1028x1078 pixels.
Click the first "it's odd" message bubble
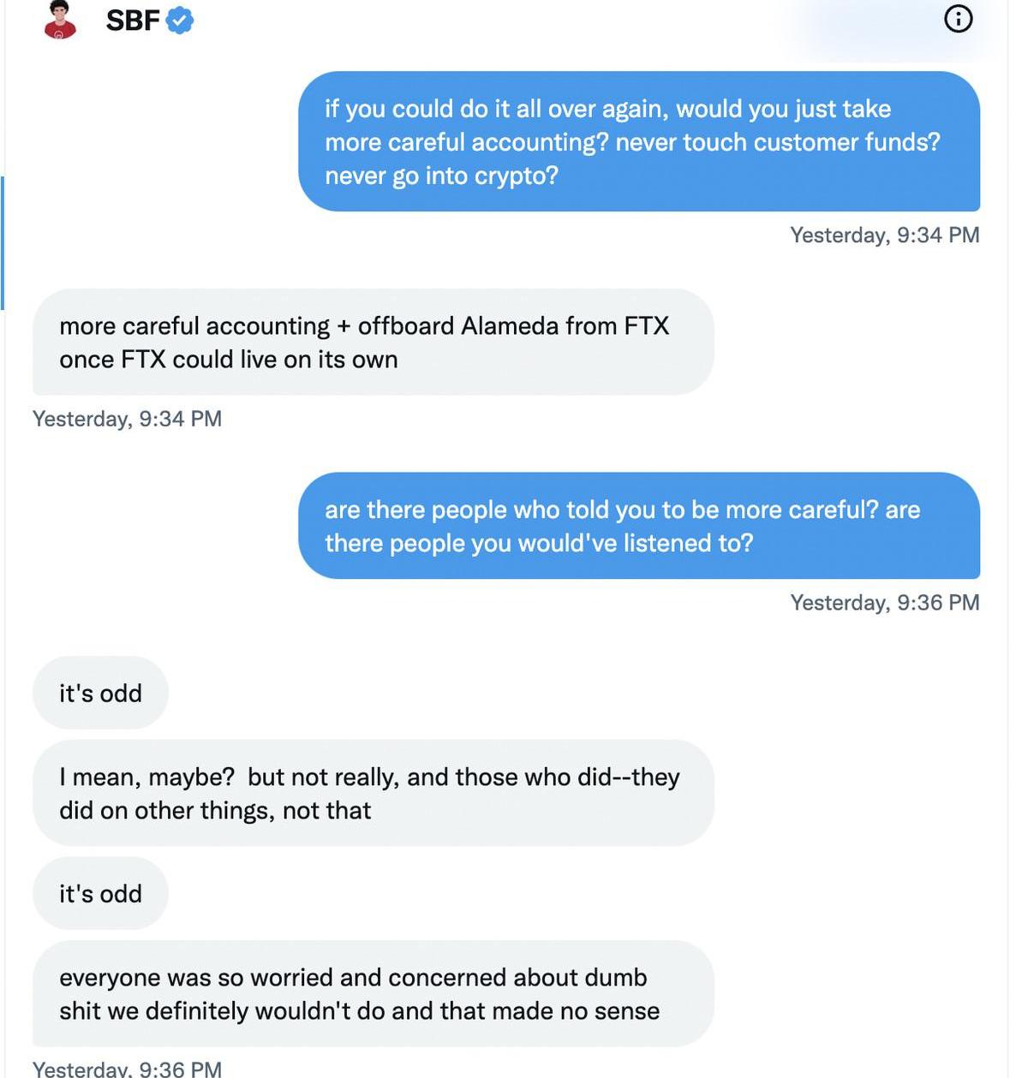click(x=100, y=693)
